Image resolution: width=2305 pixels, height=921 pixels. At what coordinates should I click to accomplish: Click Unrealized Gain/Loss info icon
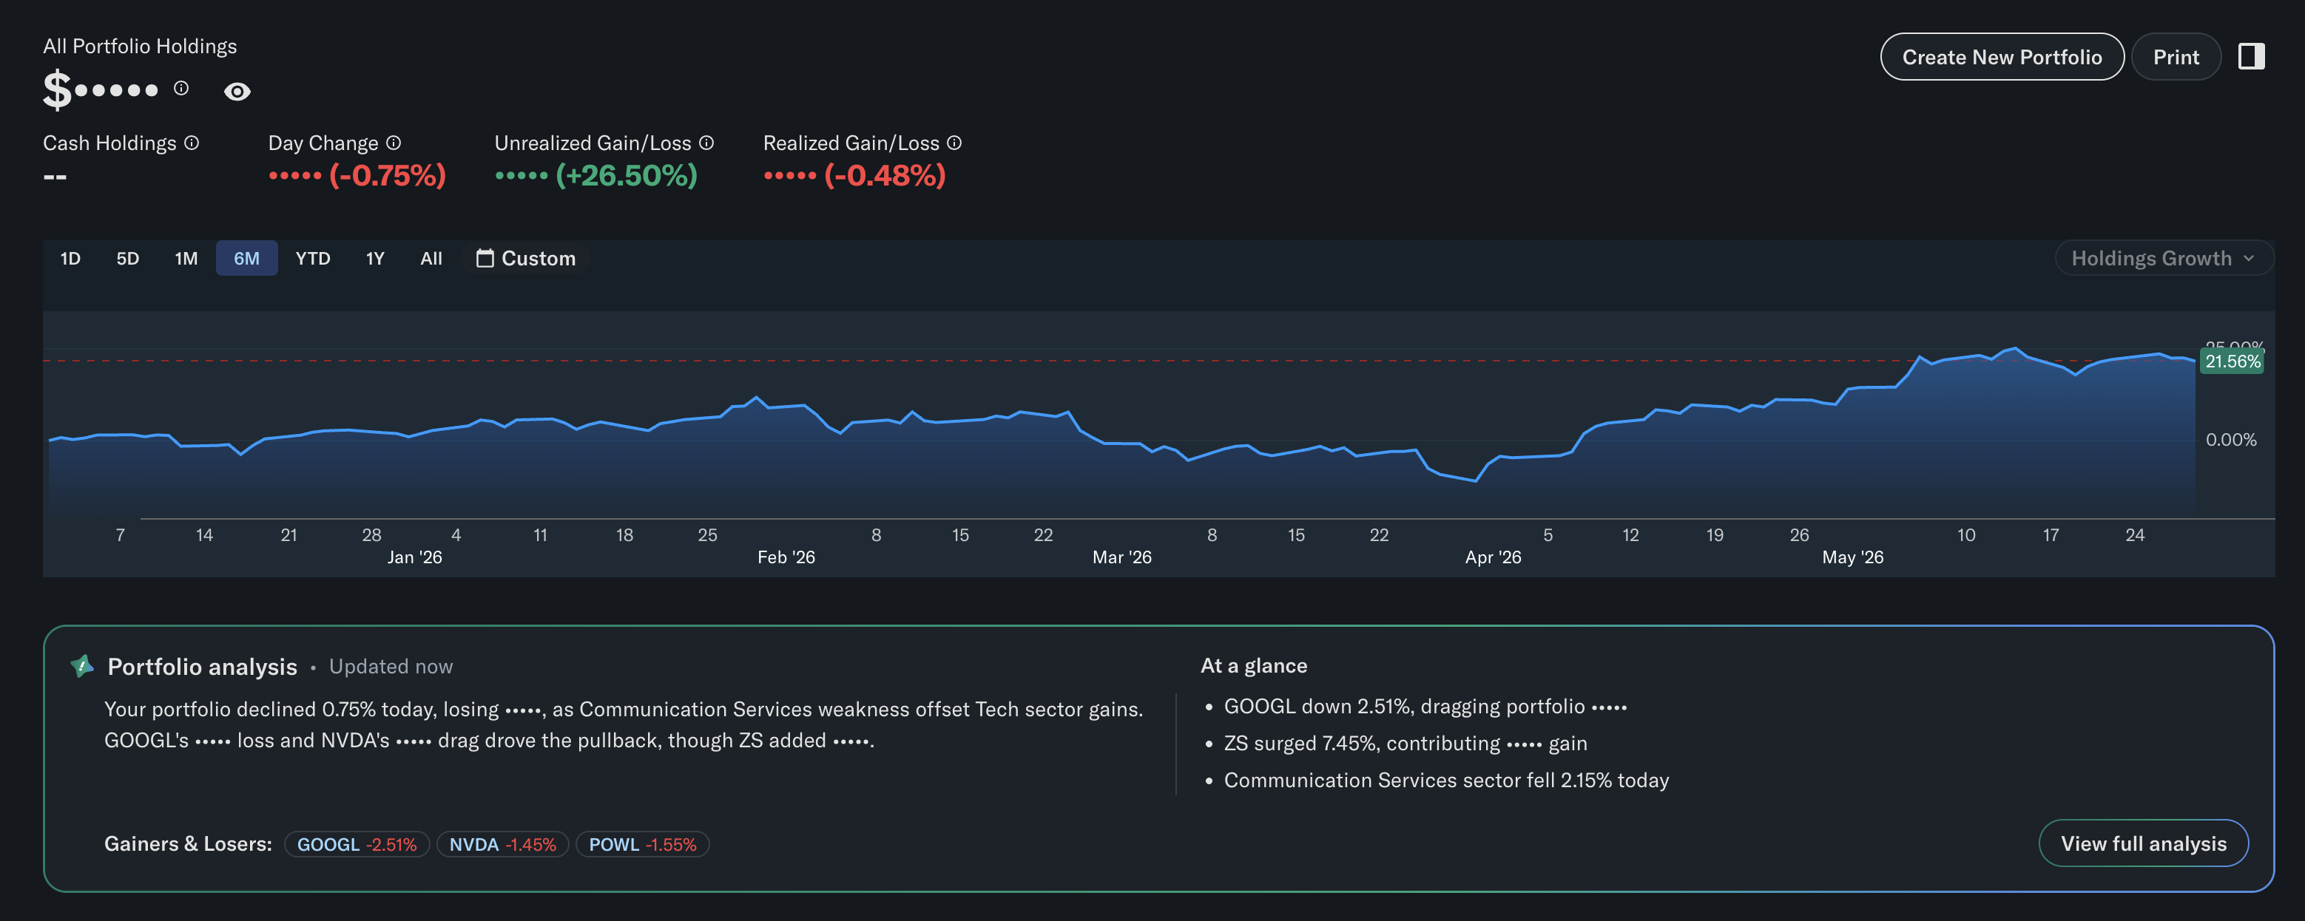(706, 143)
